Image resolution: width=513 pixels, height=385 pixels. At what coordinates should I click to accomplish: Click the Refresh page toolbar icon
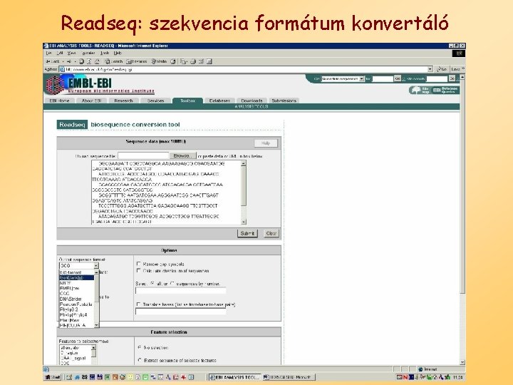(89, 61)
